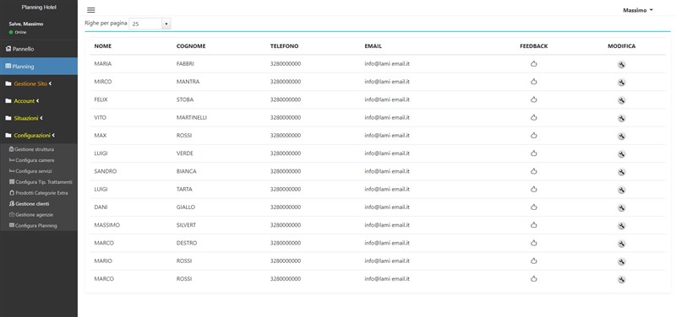Image resolution: width=676 pixels, height=317 pixels.
Task: Edit client MIRCO MANTRA with wrench icon
Action: (621, 83)
